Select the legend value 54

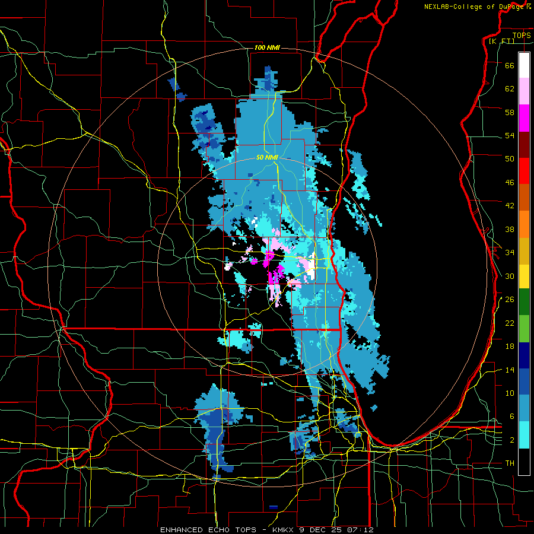(x=510, y=136)
